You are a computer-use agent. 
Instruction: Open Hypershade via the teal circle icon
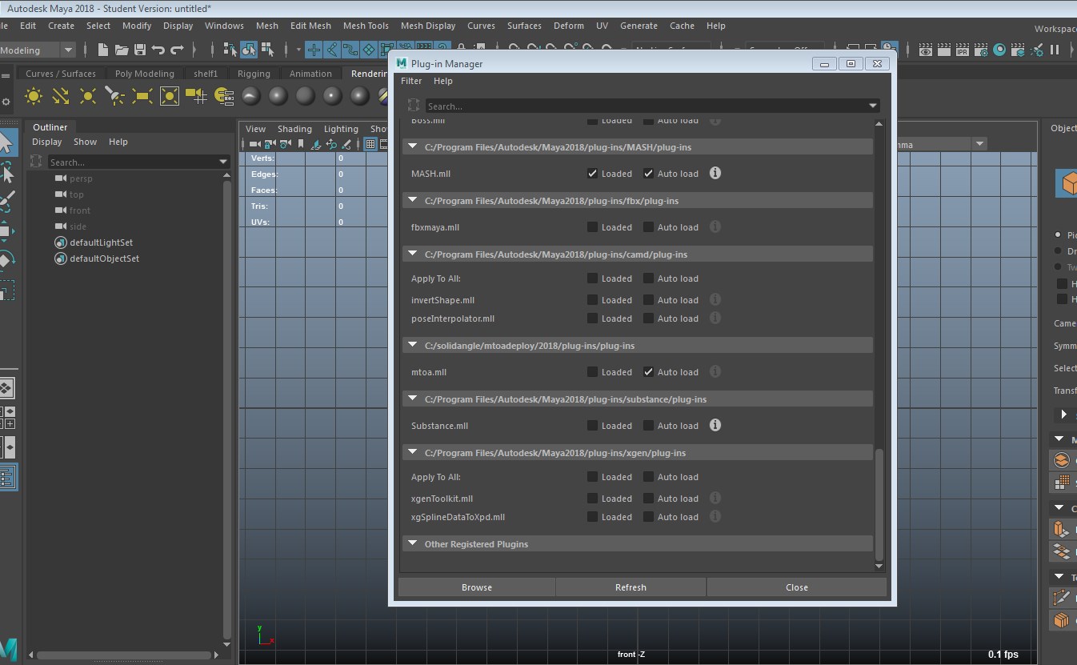tap(999, 50)
